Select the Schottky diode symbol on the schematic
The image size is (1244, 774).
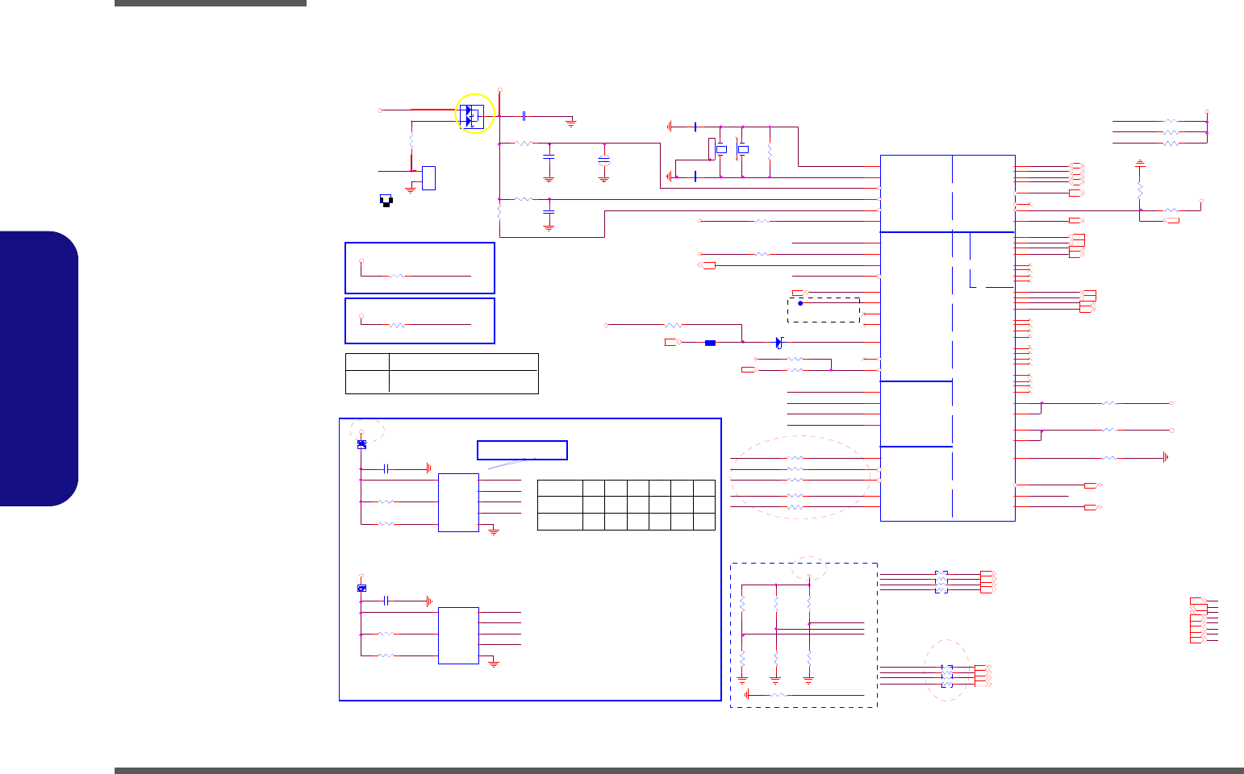coord(779,343)
